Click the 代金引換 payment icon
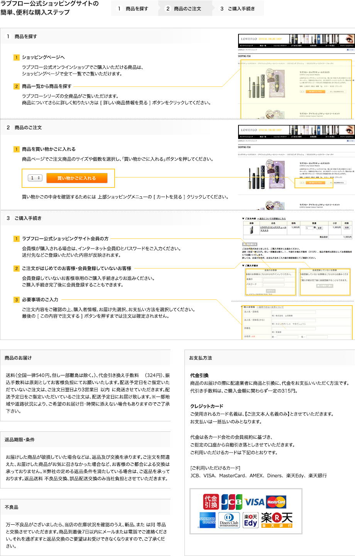 point(211,502)
